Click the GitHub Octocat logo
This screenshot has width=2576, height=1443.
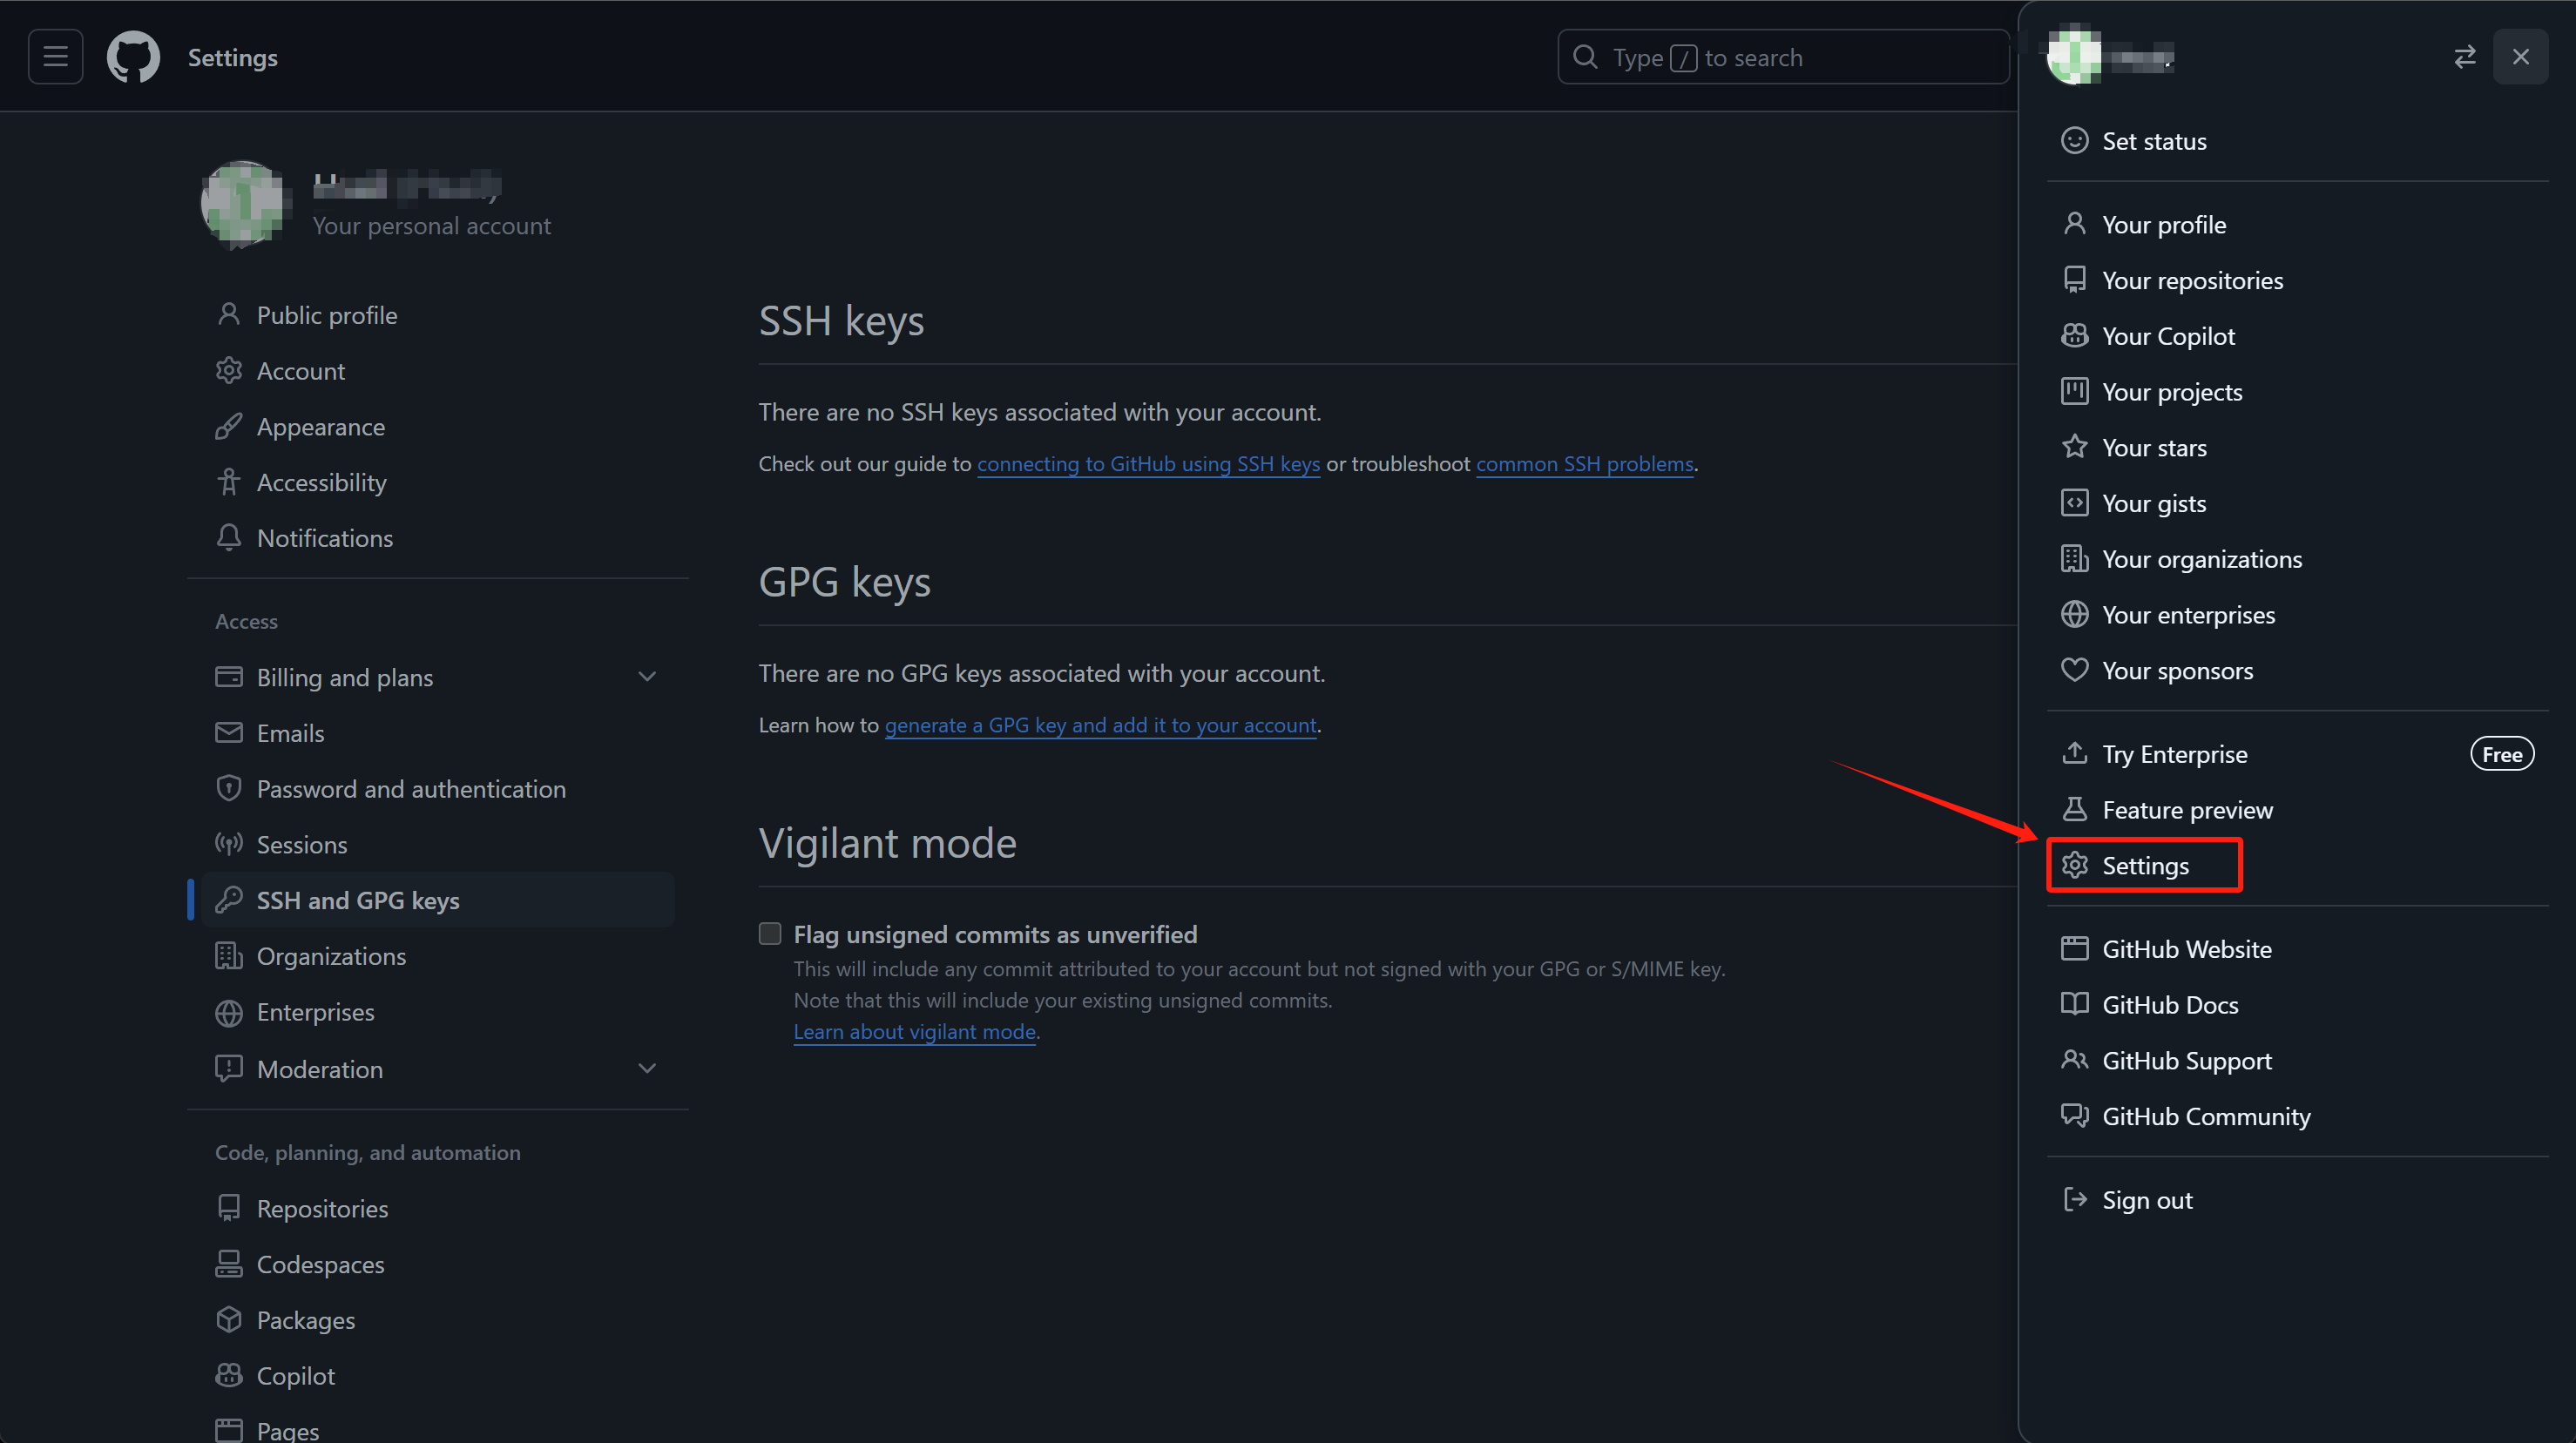[x=133, y=57]
